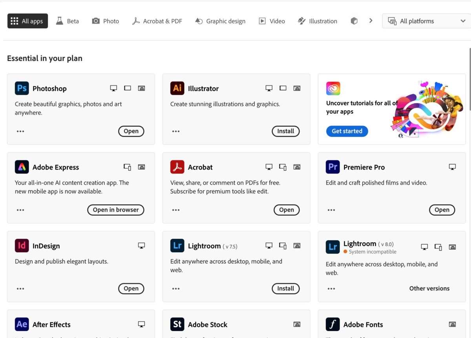This screenshot has height=338, width=471.
Task: Open more options for Illustrator
Action: 176,131
